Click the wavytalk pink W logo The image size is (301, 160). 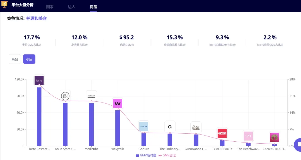(118, 103)
